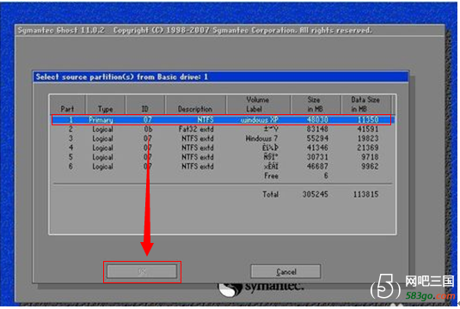This screenshot has width=460, height=309.
Task: Click the 11350 data size value
Action: coord(368,120)
